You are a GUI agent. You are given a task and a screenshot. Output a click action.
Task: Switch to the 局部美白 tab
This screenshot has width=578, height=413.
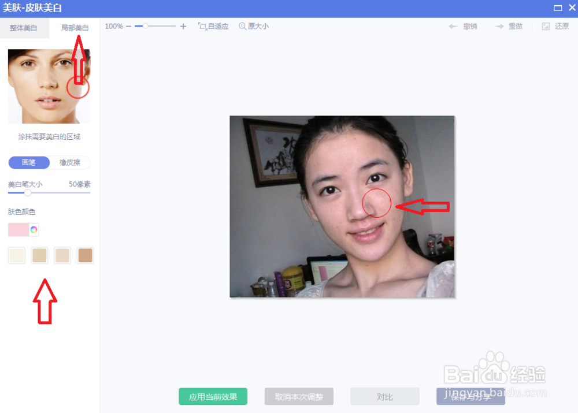[x=76, y=27]
